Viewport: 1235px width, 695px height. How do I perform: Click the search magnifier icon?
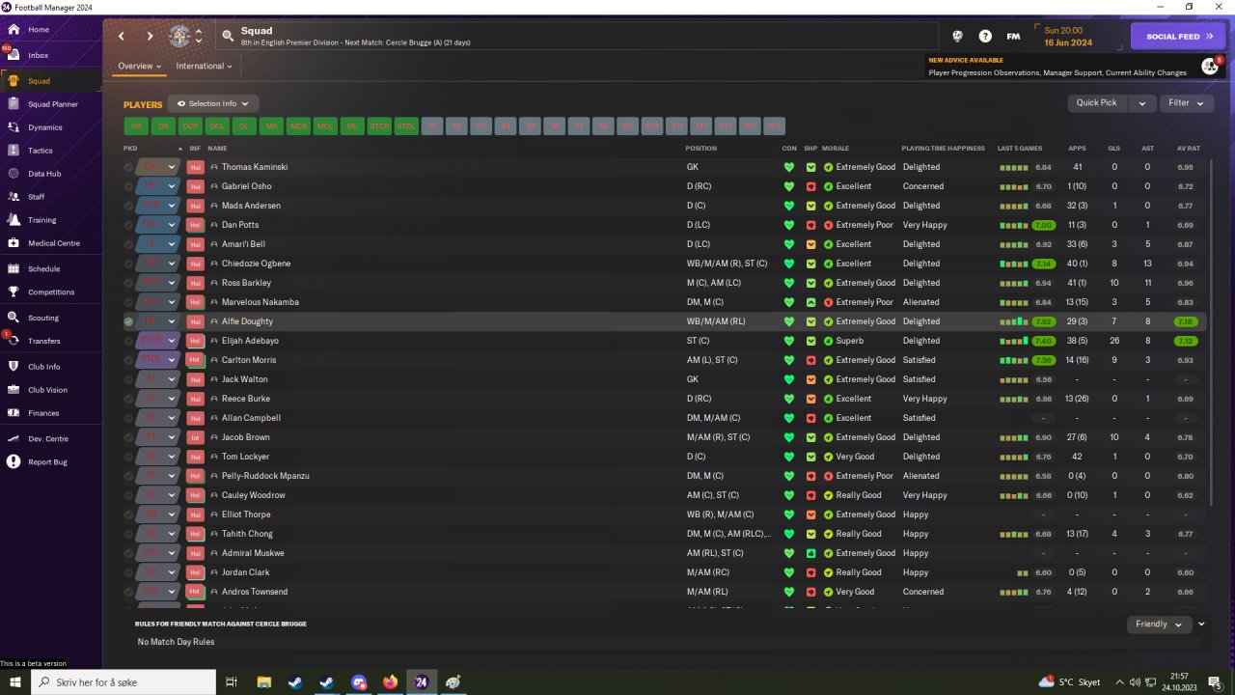click(x=228, y=37)
